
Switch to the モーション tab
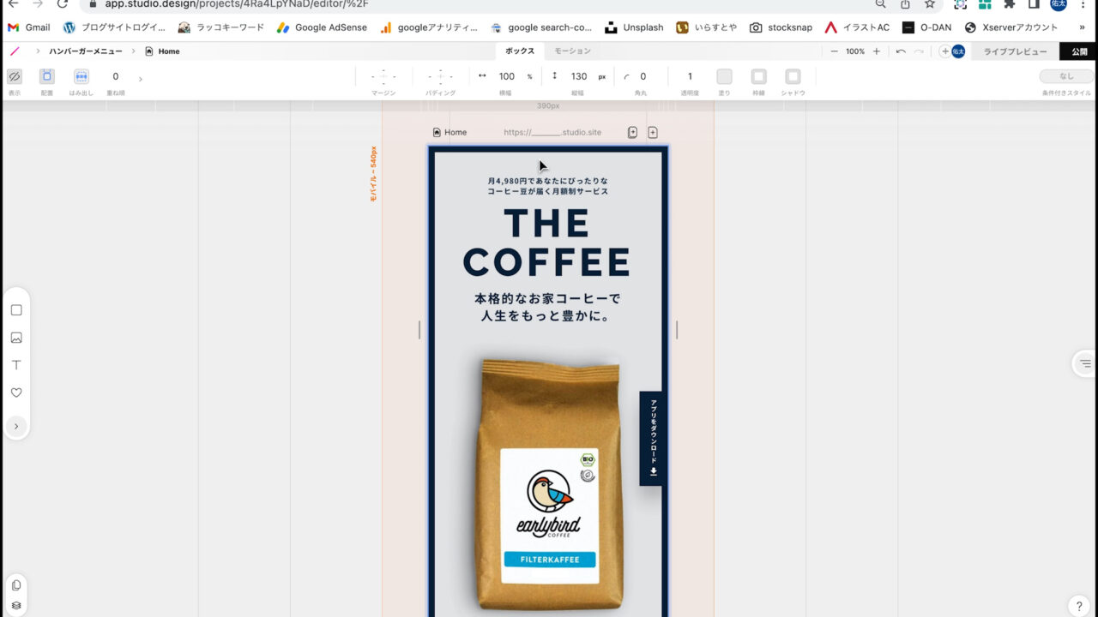coord(572,51)
